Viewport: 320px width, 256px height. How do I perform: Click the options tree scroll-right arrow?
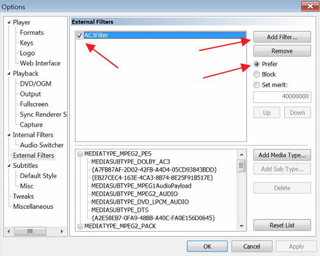click(62, 231)
